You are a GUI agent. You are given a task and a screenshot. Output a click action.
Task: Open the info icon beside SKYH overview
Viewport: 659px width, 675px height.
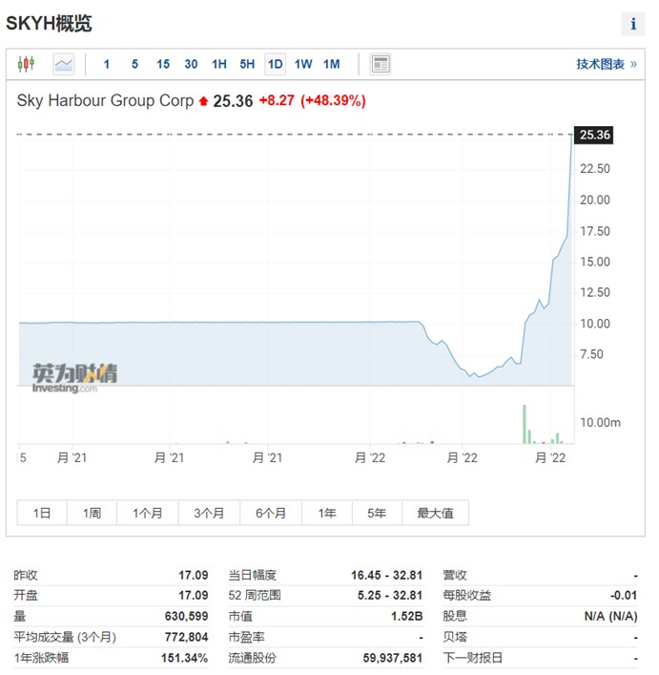(633, 24)
